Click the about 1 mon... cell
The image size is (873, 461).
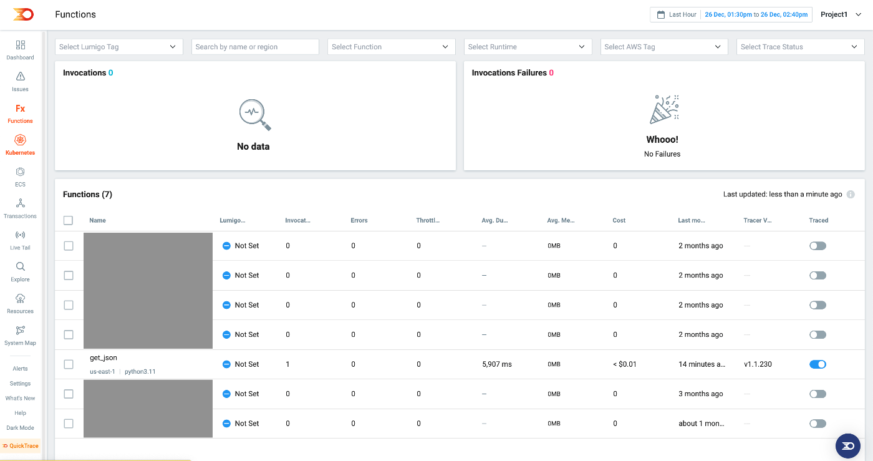pyautogui.click(x=702, y=424)
